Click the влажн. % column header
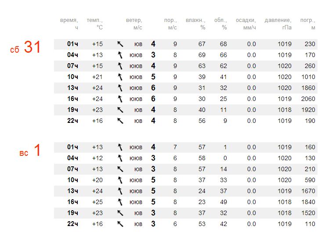 [x=195, y=24]
